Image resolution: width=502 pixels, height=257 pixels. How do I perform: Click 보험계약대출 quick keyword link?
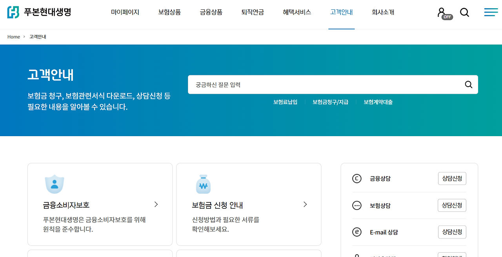pyautogui.click(x=378, y=102)
